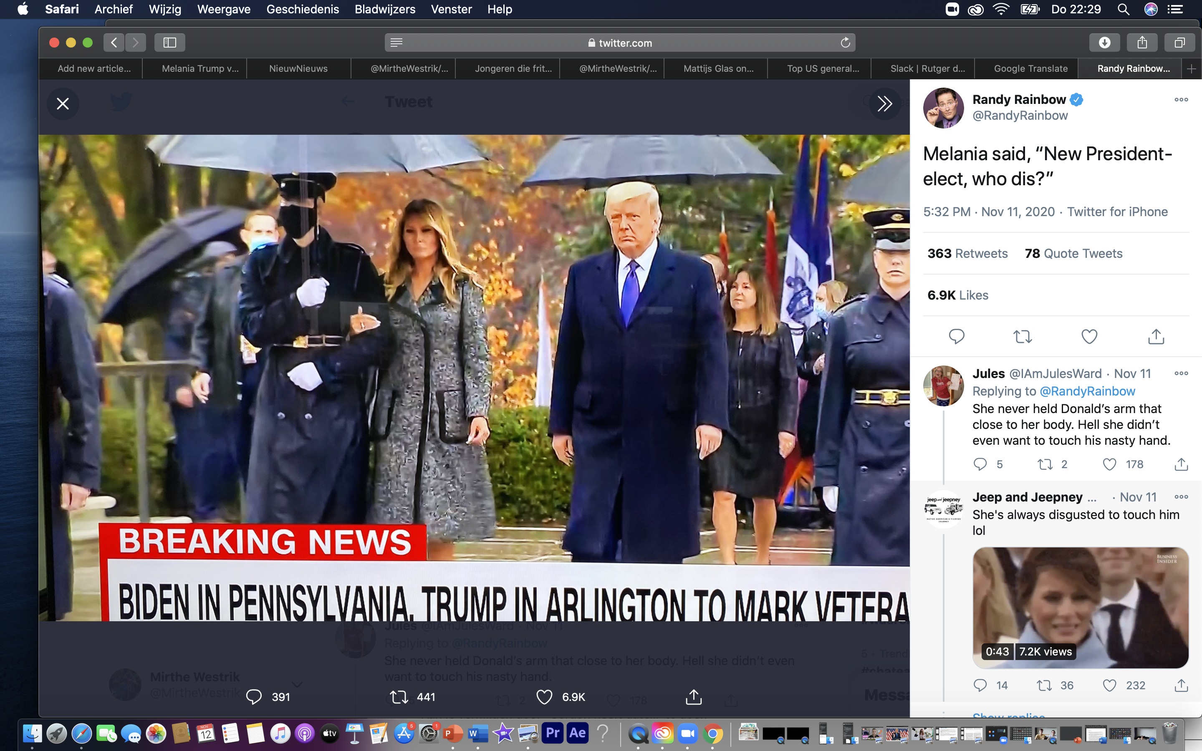Like Jeep and Jeepney comment with 232 likes

[1110, 685]
